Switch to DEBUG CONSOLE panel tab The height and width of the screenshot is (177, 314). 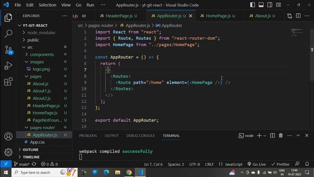click(140, 136)
